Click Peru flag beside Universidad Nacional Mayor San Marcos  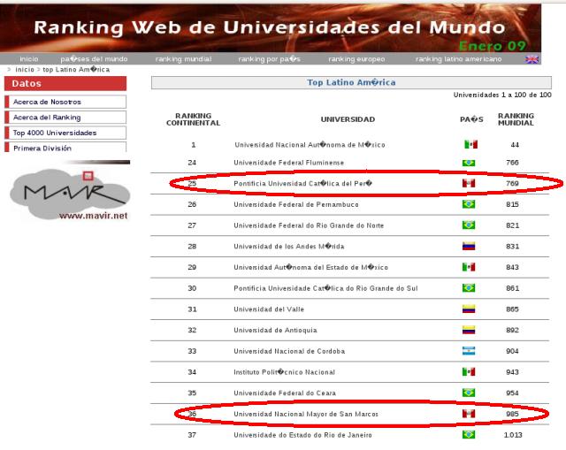(x=469, y=414)
